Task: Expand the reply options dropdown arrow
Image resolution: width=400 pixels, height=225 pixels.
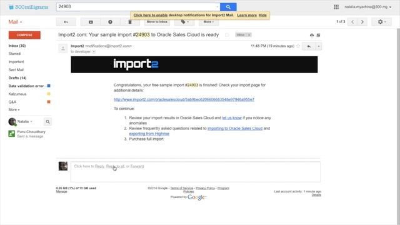Action: point(319,46)
